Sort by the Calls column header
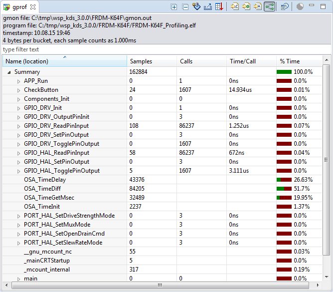Screen dimensions: 333x292 201,61
